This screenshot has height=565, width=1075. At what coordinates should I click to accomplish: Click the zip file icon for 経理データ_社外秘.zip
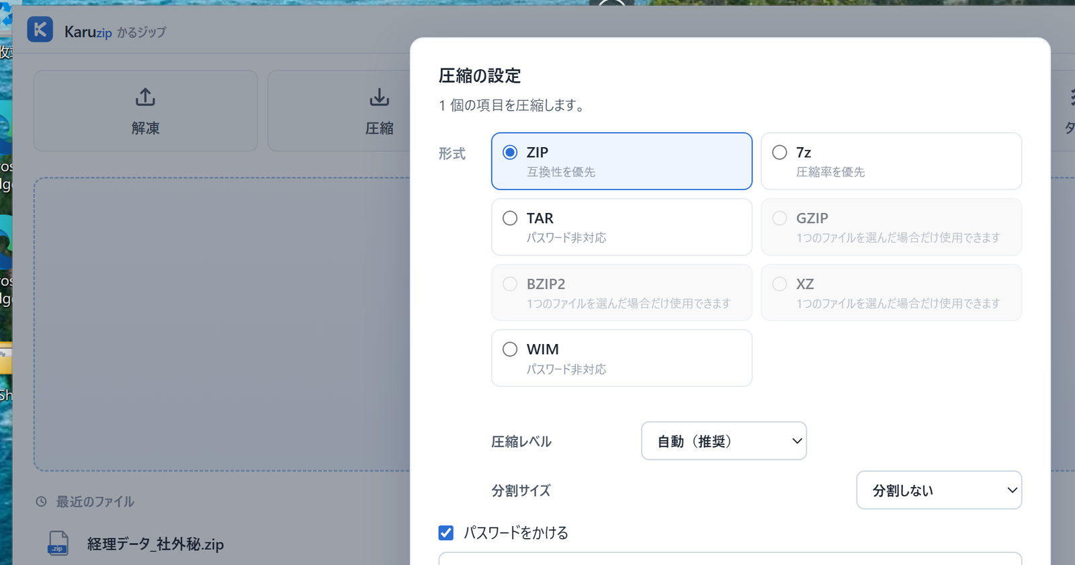(58, 544)
